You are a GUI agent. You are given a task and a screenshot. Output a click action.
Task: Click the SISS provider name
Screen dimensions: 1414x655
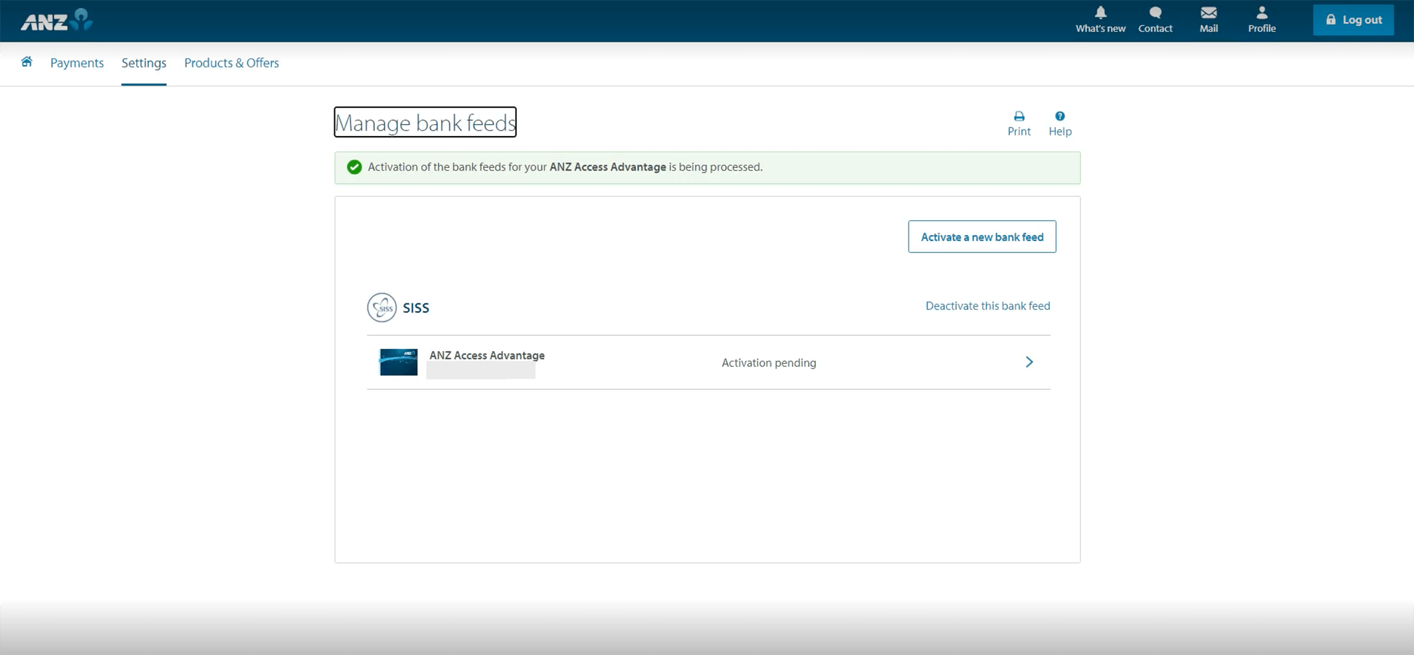pyautogui.click(x=416, y=308)
